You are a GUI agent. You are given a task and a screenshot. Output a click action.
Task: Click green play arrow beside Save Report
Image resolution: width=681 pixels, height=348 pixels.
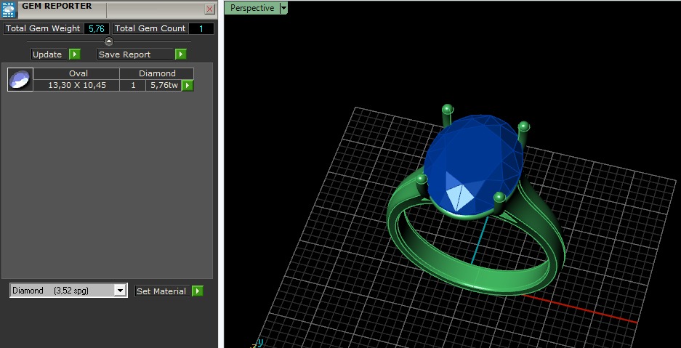coord(181,54)
